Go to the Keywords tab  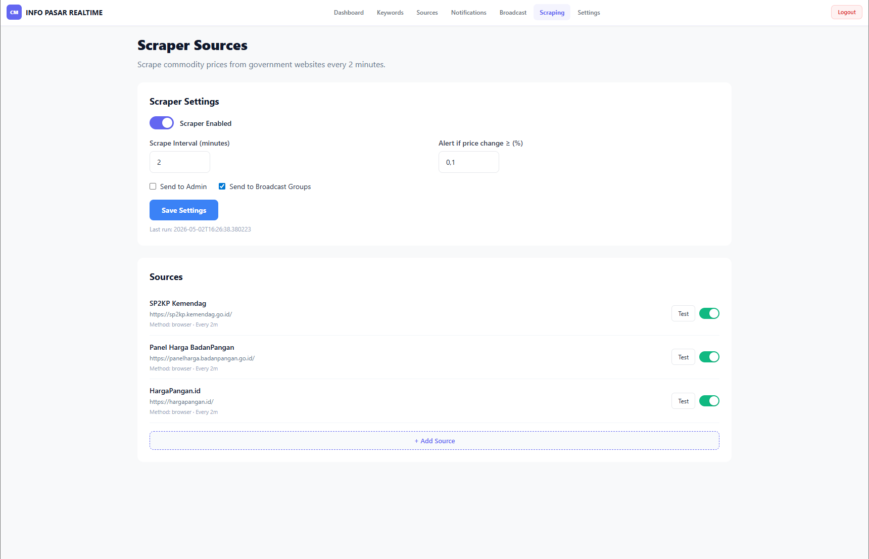click(x=390, y=13)
